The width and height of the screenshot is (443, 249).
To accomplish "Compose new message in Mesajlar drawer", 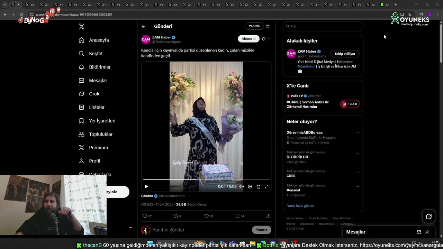I will point(419,232).
